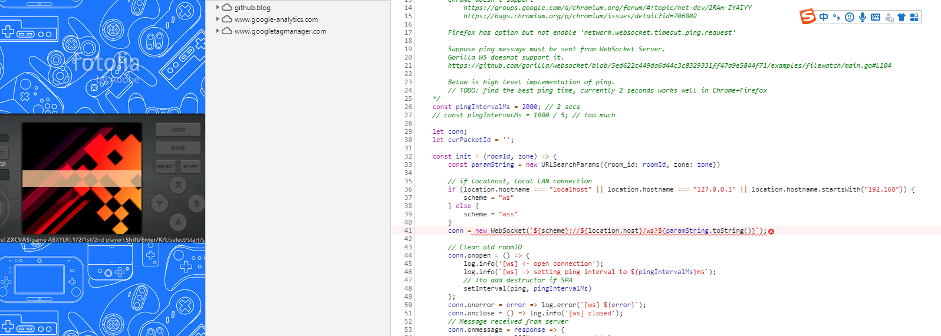Screen dimensions: 941x336
Task: Hit the emulator START button
Action: tap(190, 167)
